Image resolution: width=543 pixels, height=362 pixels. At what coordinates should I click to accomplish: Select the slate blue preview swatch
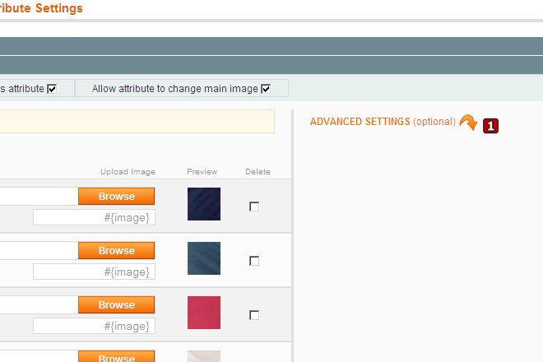click(x=203, y=258)
